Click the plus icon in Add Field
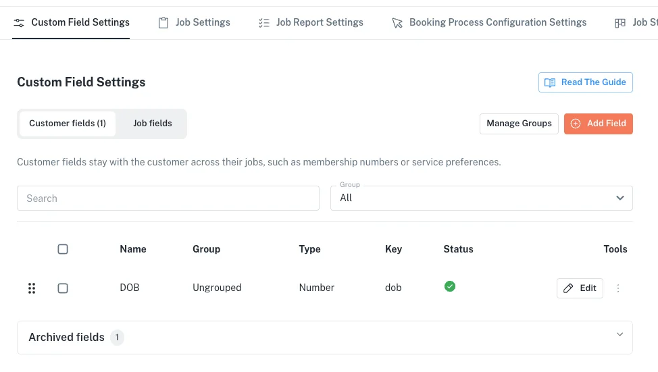658x372 pixels. 576,124
